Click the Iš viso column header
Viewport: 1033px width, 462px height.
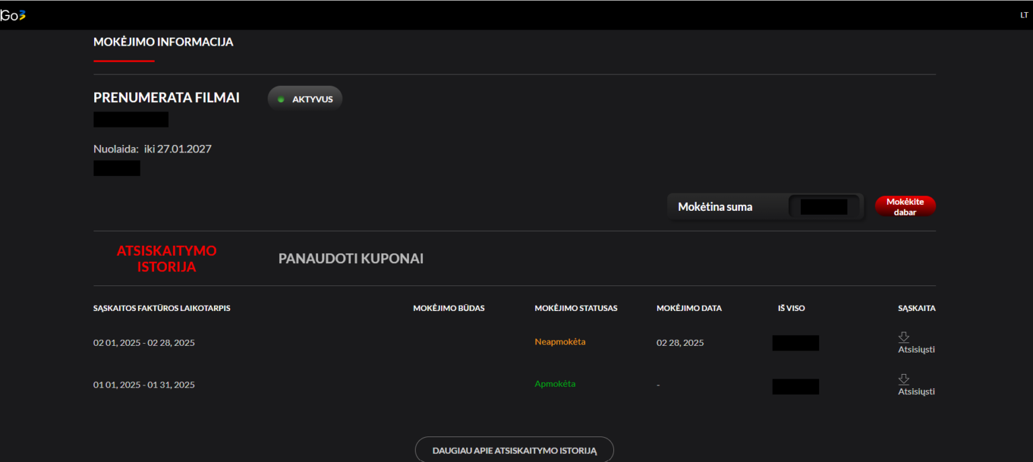click(792, 308)
